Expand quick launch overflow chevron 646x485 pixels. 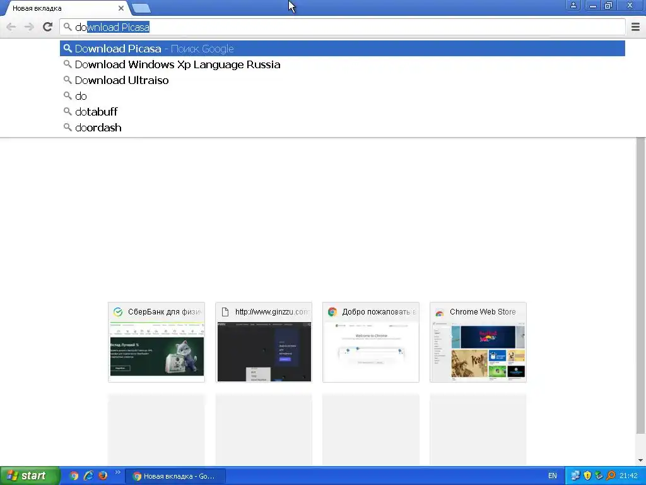coord(118,472)
